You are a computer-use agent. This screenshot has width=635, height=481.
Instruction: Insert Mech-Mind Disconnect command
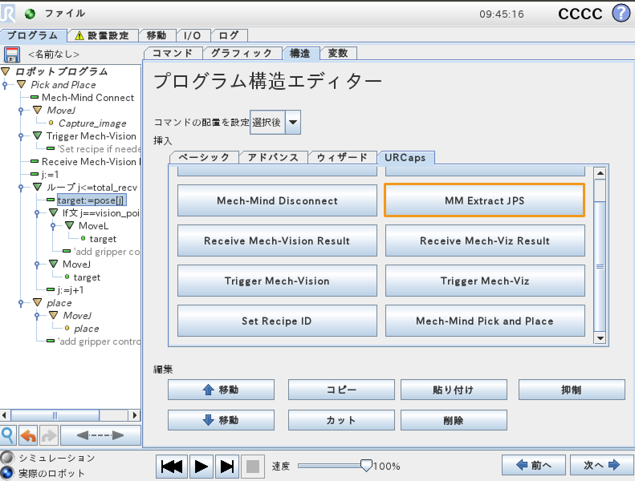(x=277, y=200)
